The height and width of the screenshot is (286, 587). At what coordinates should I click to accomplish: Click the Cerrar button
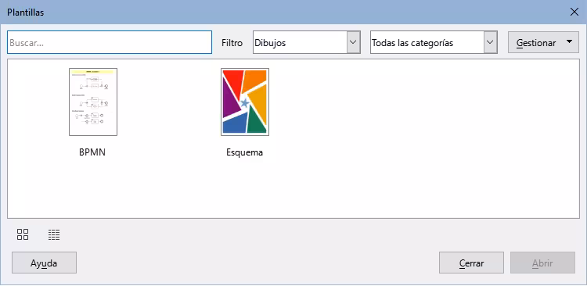tap(471, 263)
